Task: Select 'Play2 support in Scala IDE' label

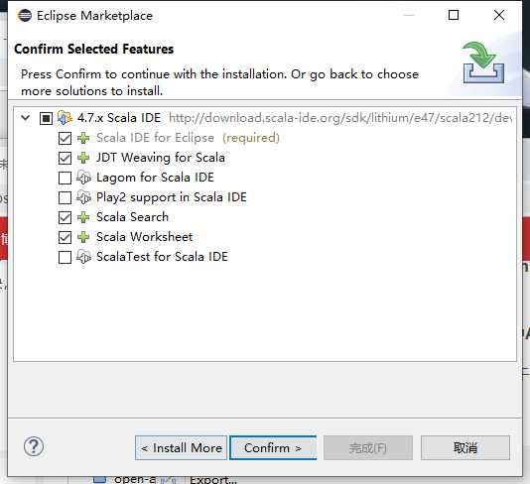Action: 172,197
